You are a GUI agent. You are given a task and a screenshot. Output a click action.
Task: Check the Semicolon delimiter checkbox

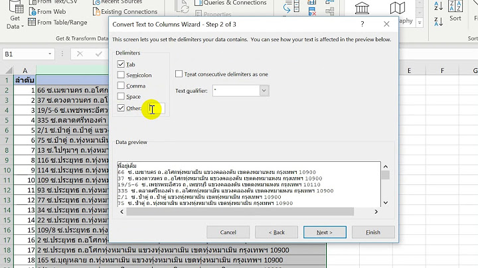pyautogui.click(x=121, y=75)
